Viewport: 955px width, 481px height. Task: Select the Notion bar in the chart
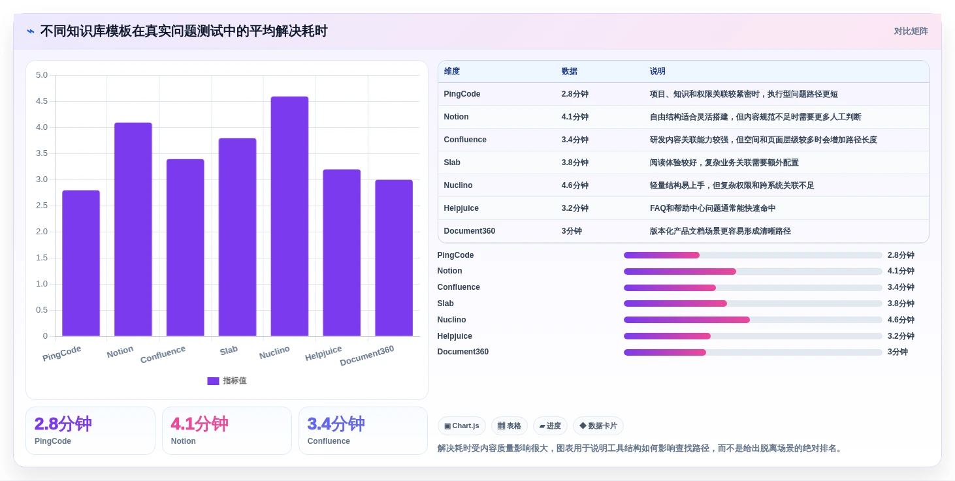[133, 229]
